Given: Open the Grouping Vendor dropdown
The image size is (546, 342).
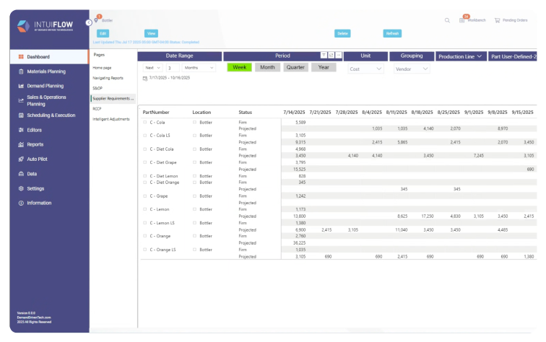Looking at the screenshot, I should 412,69.
